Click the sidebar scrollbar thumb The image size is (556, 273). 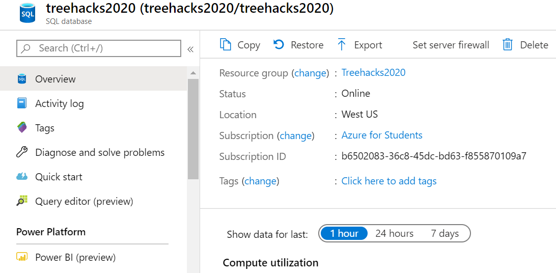click(x=193, y=129)
